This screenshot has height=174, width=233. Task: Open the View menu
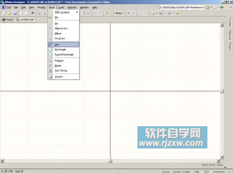[32, 7]
